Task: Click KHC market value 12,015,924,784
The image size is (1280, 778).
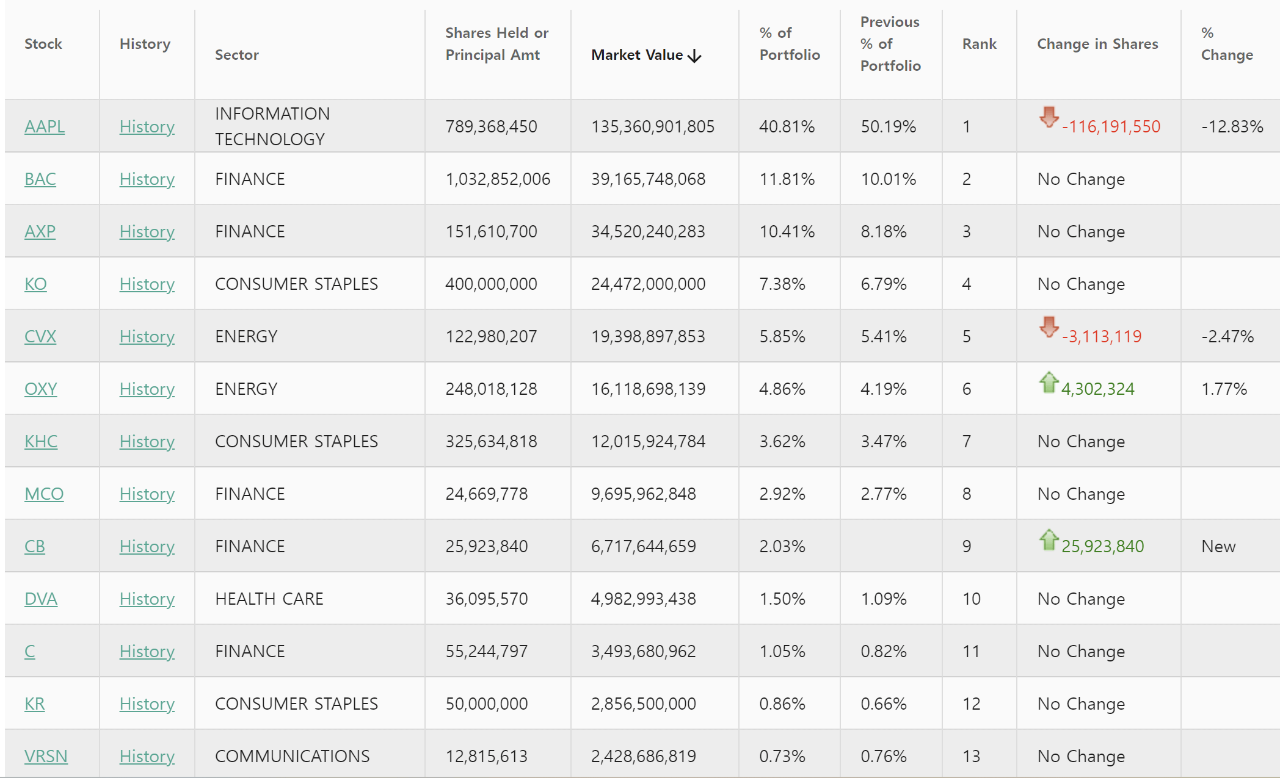Action: pos(648,441)
